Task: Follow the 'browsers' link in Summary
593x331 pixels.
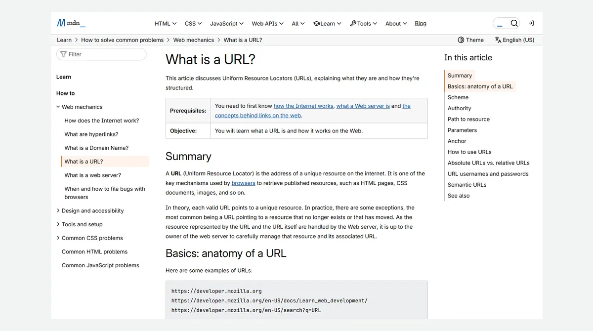Action: (x=243, y=183)
